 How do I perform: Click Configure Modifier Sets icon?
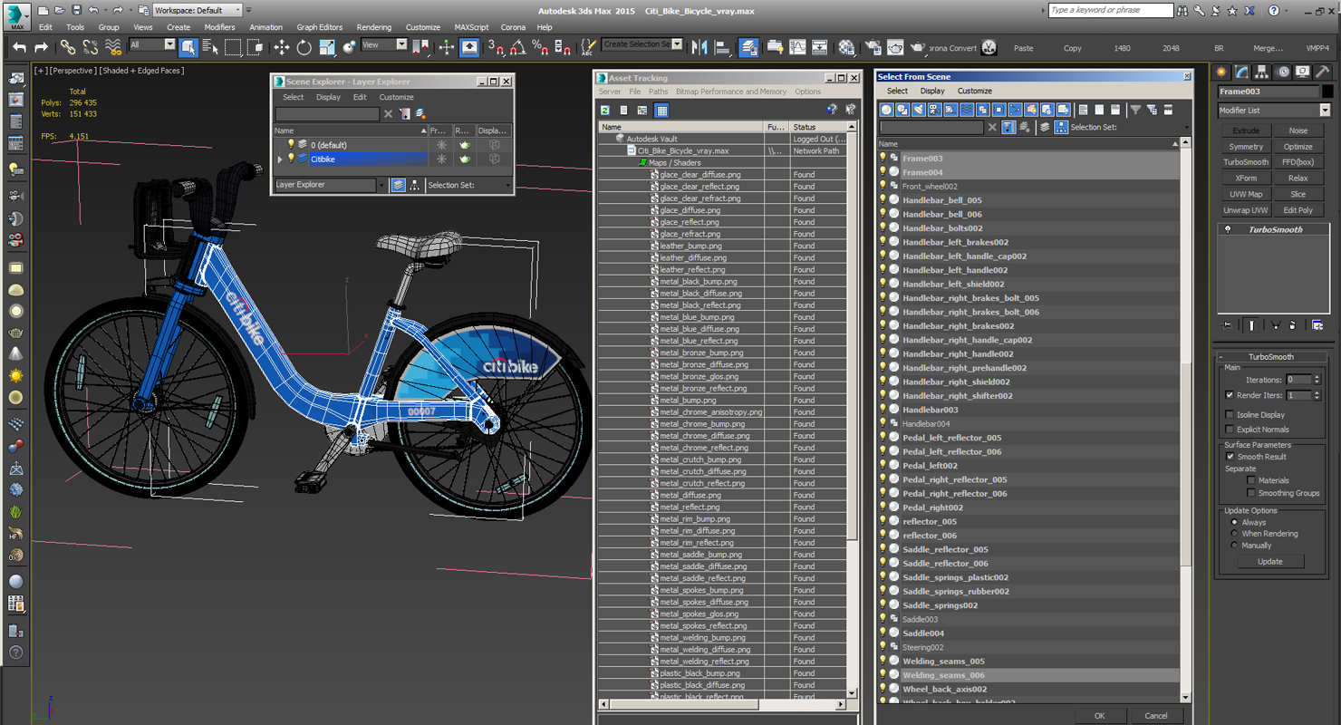point(1317,325)
